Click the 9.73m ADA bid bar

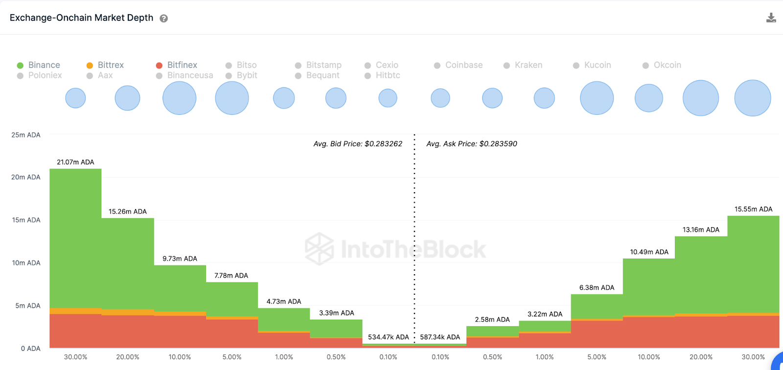click(180, 288)
